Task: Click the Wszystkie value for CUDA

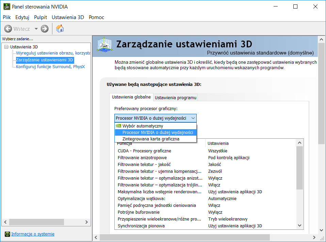Action: pyautogui.click(x=218, y=151)
